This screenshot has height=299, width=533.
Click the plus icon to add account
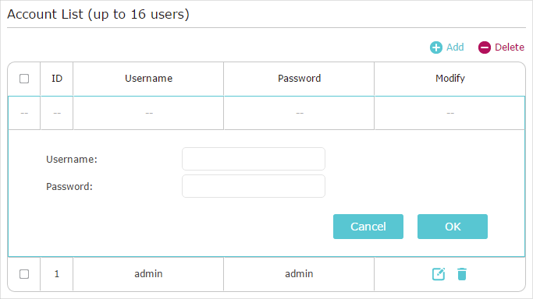(436, 47)
